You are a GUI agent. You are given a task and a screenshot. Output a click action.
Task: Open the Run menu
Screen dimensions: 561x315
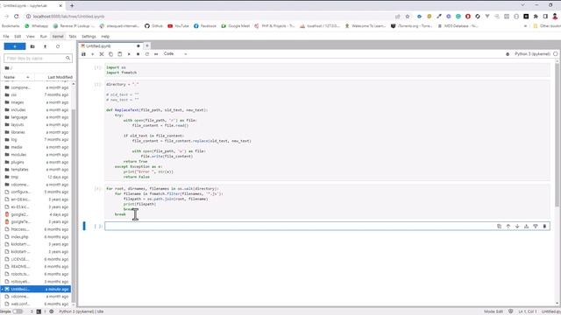[x=44, y=37]
